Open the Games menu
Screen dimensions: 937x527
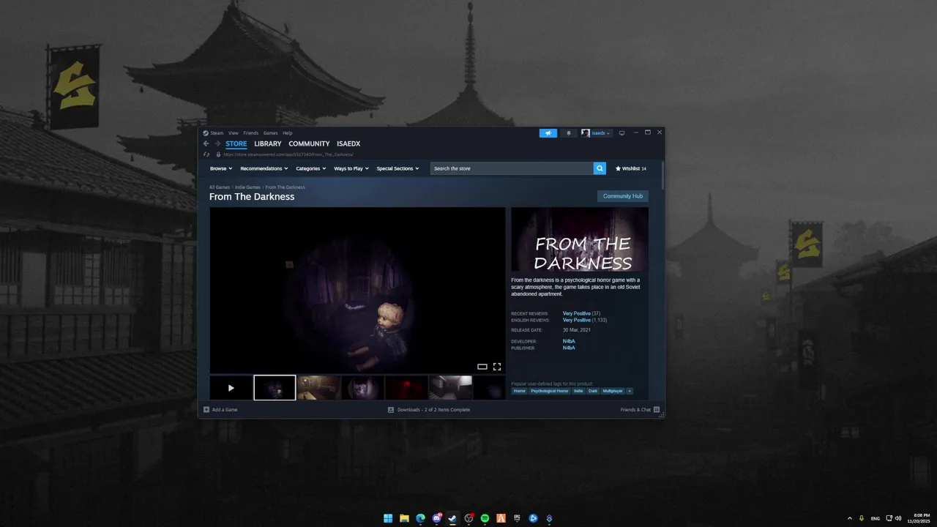pos(270,133)
